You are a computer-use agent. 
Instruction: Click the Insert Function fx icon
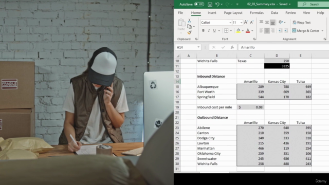click(x=232, y=47)
